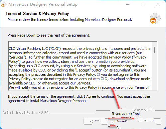Click the installer disc icon in header
This screenshot has height=129, width=166.
point(155,18)
